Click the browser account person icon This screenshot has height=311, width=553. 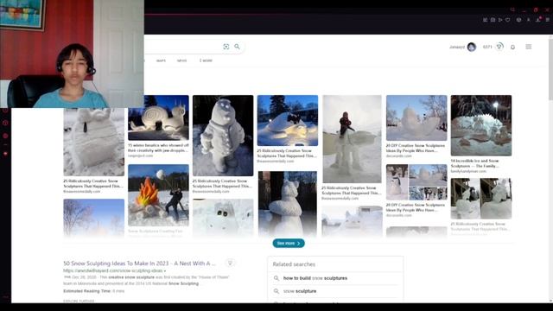[x=528, y=20]
